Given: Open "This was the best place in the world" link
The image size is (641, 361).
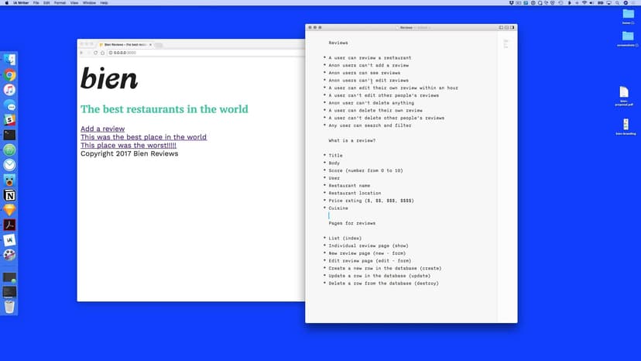Looking at the screenshot, I should [x=143, y=137].
